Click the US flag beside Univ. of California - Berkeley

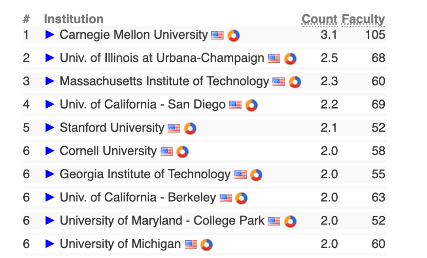coord(226,198)
